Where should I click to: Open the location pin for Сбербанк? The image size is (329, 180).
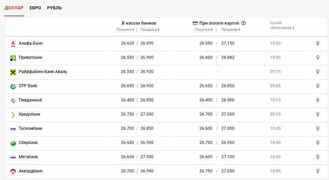tap(318, 143)
